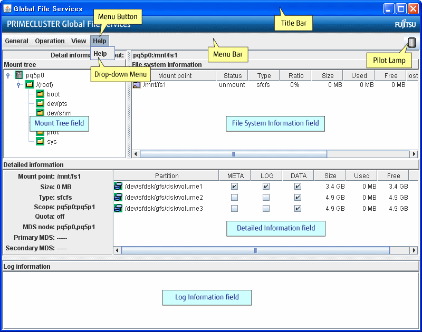Select boot in the mount tree
422x332 pixels.
[53, 94]
